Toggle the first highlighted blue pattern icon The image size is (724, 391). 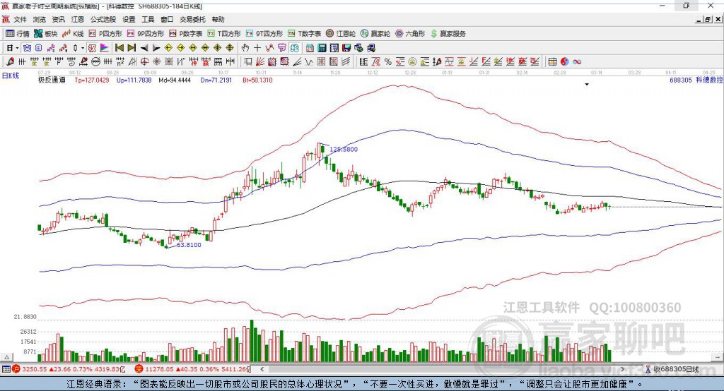27,48
